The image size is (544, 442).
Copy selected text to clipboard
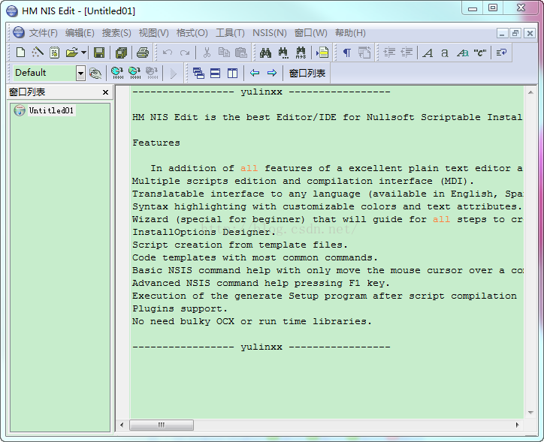click(x=224, y=53)
